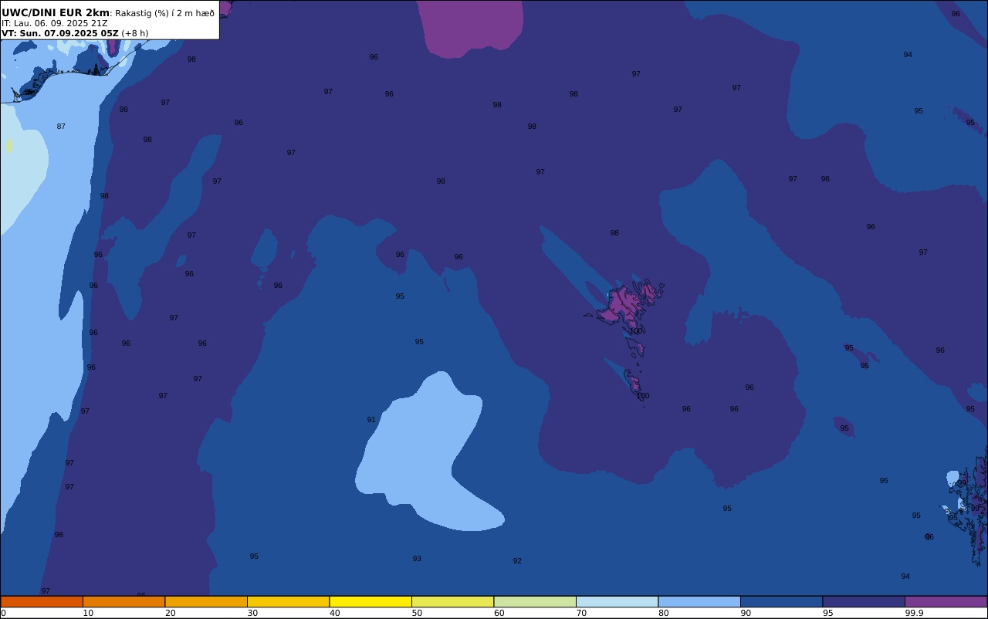Click the humidity value 92 on the map
Viewport: 988px width, 619px height.
pos(517,561)
